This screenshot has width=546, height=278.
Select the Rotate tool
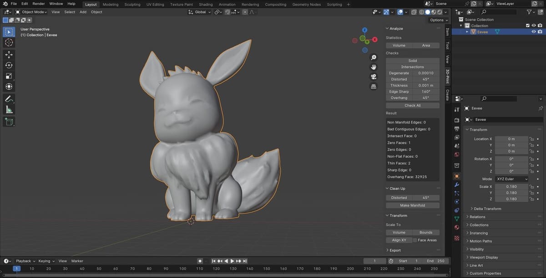[x=9, y=65]
